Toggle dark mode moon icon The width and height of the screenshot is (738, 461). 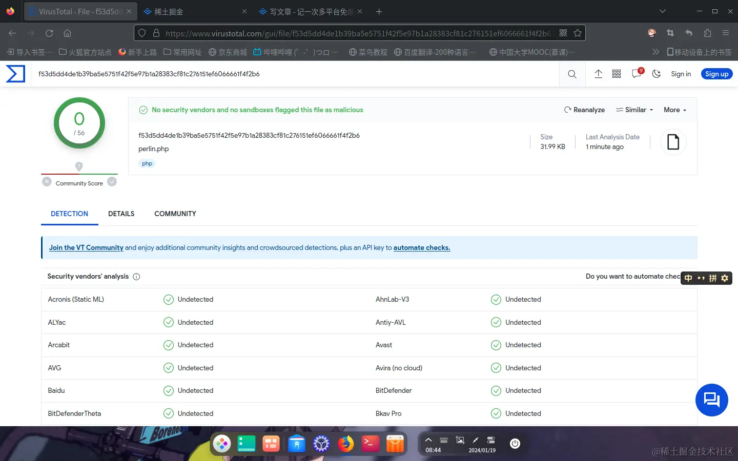(x=656, y=74)
